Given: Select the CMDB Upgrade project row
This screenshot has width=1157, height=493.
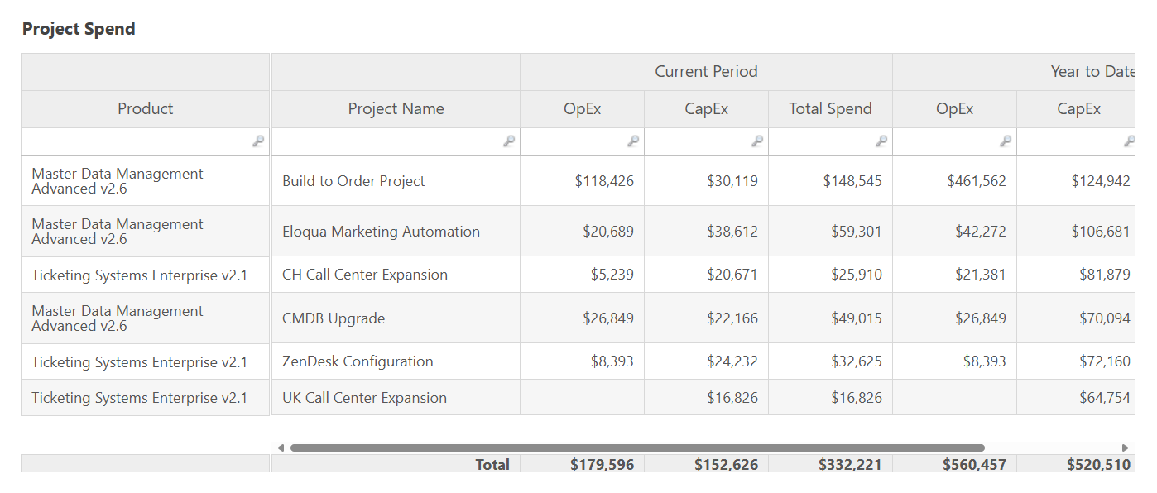Looking at the screenshot, I should coord(334,318).
